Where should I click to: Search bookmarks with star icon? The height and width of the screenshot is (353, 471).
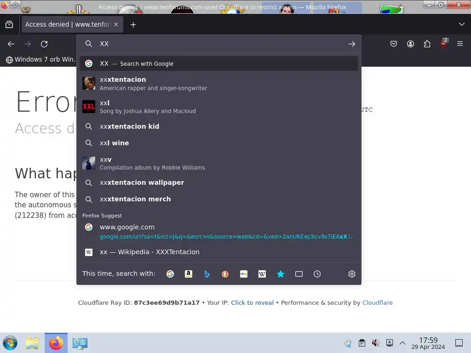coord(280,274)
